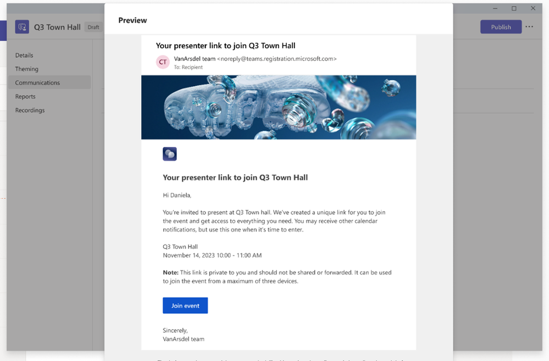Click the Join event button

(185, 306)
